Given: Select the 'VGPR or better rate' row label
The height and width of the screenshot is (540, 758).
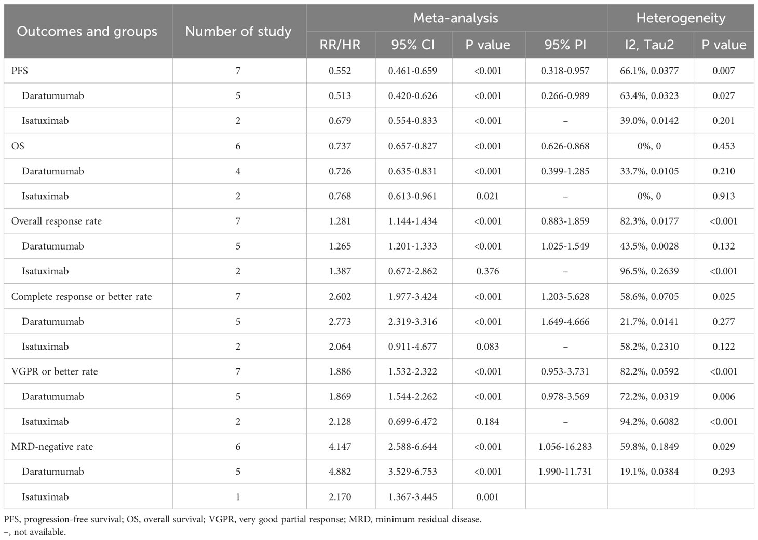Looking at the screenshot, I should [x=55, y=371].
